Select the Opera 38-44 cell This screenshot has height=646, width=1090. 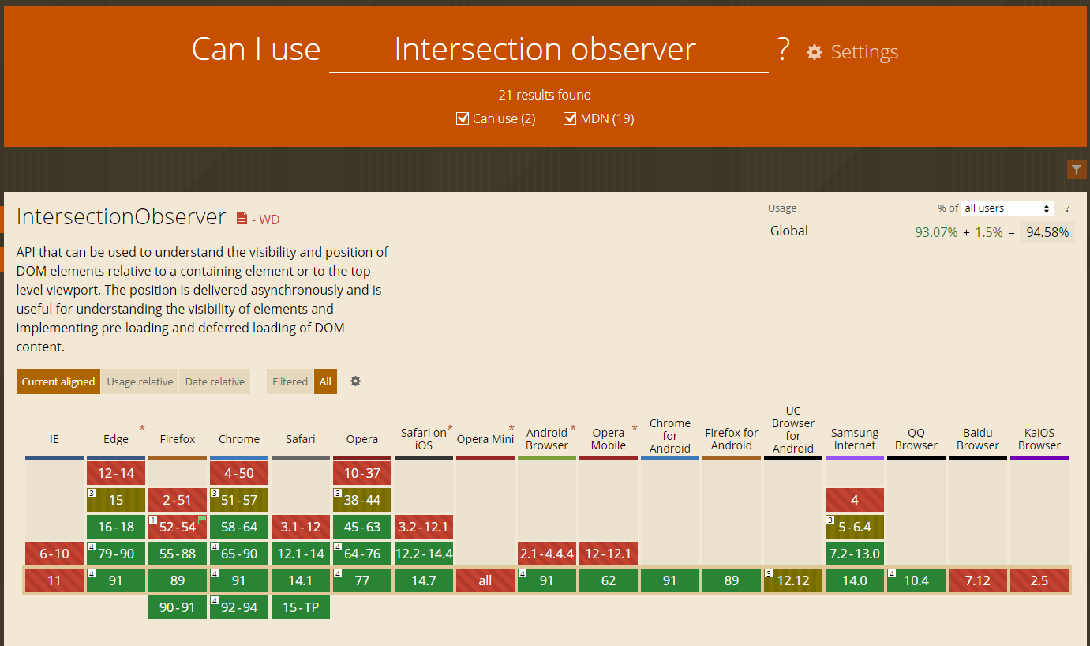tap(362, 500)
